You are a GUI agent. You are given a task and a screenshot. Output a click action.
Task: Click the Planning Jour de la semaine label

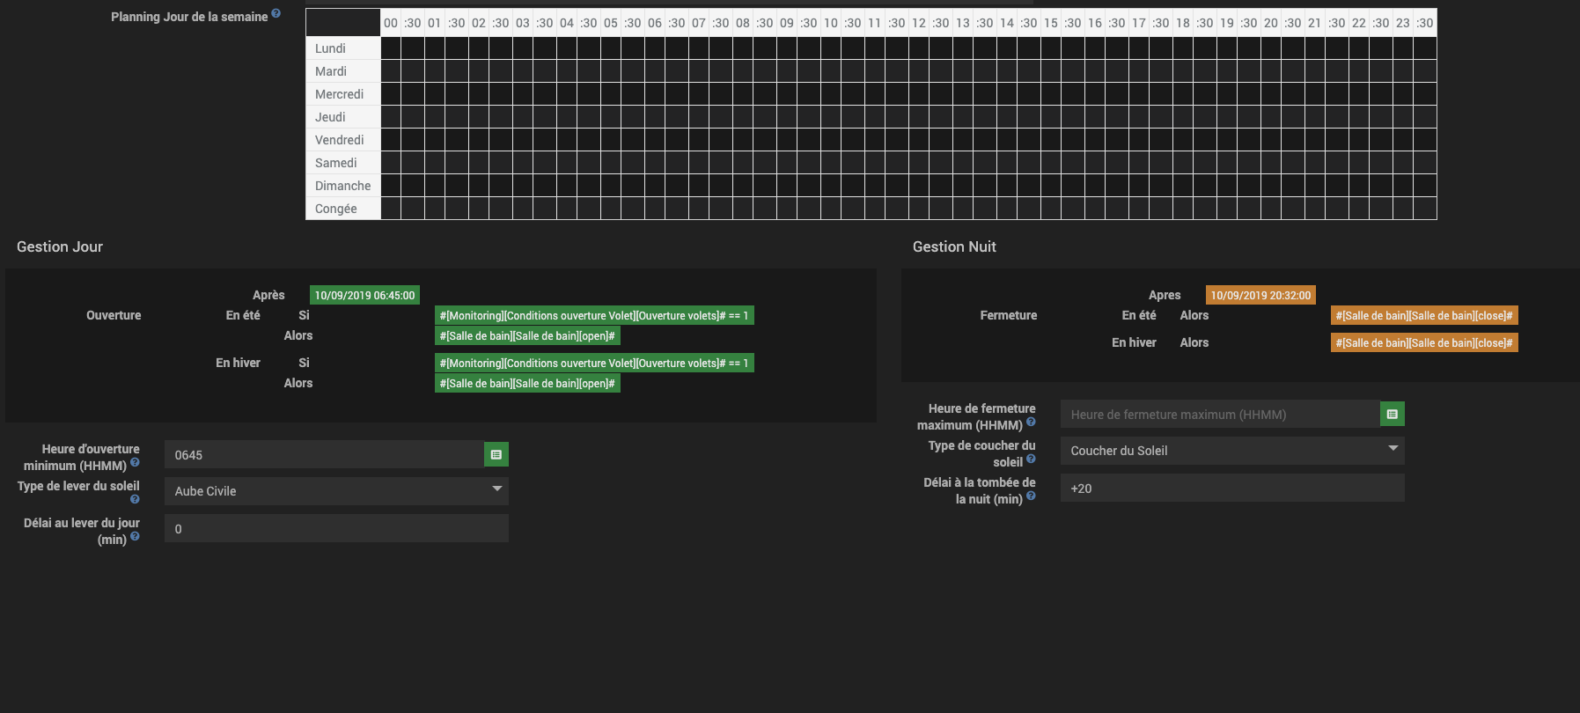point(189,17)
